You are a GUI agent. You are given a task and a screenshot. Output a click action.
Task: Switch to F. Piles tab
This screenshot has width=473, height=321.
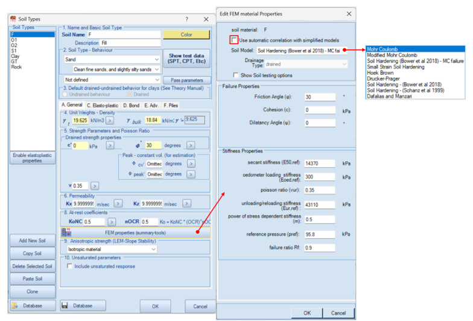pos(171,105)
